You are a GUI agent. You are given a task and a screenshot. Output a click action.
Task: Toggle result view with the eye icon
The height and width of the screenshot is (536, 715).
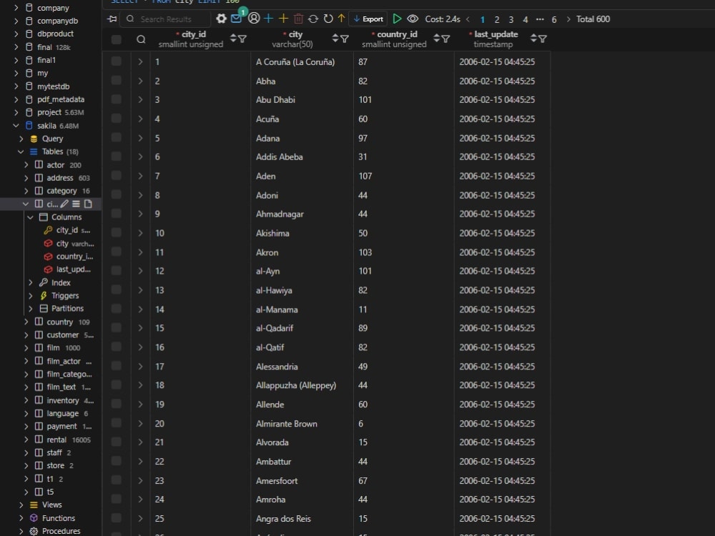tap(413, 19)
